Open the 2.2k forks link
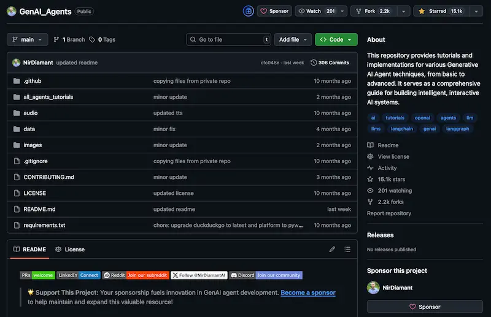This screenshot has height=317, width=491. pos(385,202)
